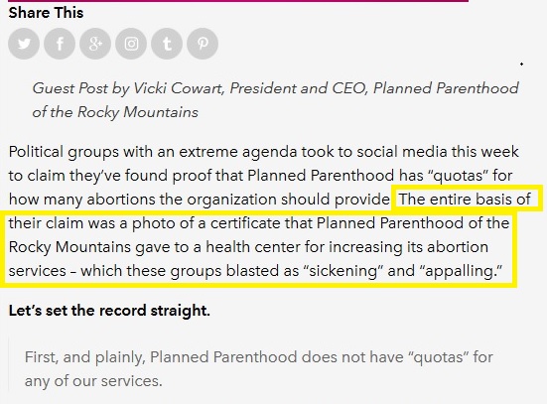Share the post on Twitter

(24, 44)
